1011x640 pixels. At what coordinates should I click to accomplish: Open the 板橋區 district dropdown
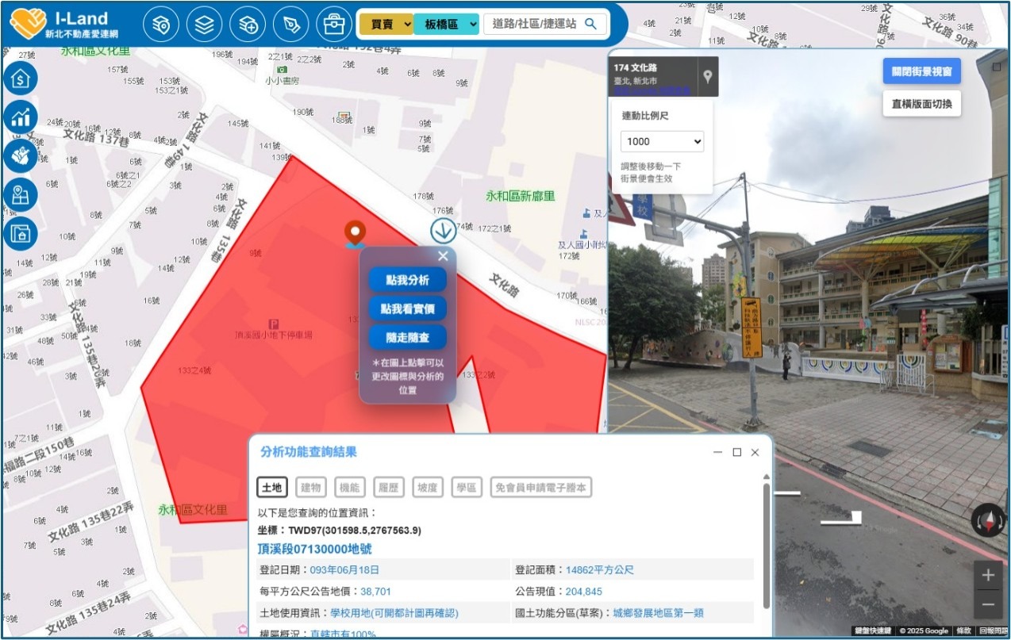click(x=446, y=25)
